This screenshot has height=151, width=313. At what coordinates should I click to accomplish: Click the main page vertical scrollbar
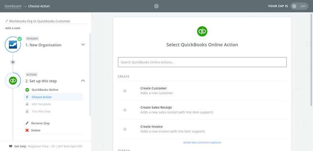312,60
